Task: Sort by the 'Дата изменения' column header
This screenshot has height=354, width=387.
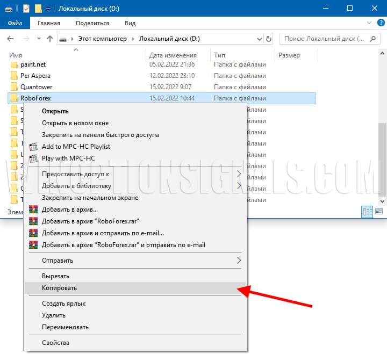Action: [173, 55]
